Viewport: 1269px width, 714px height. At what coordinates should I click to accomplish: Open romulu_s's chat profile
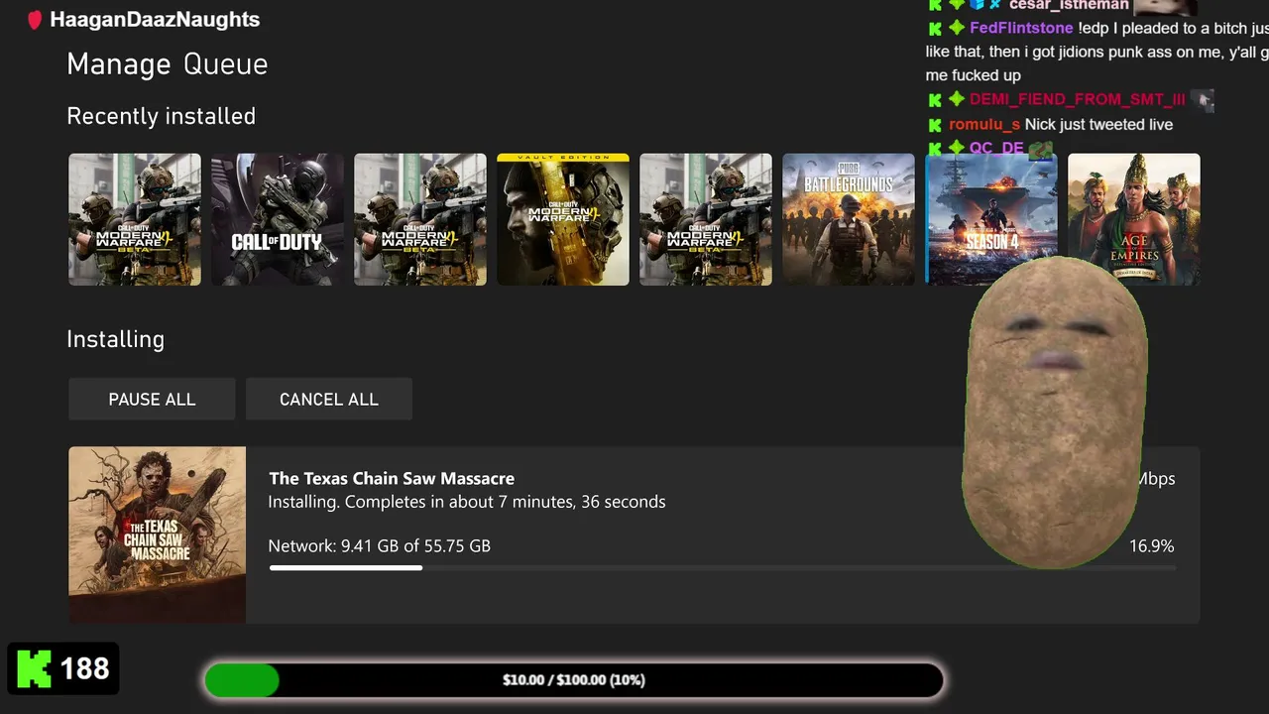click(984, 125)
